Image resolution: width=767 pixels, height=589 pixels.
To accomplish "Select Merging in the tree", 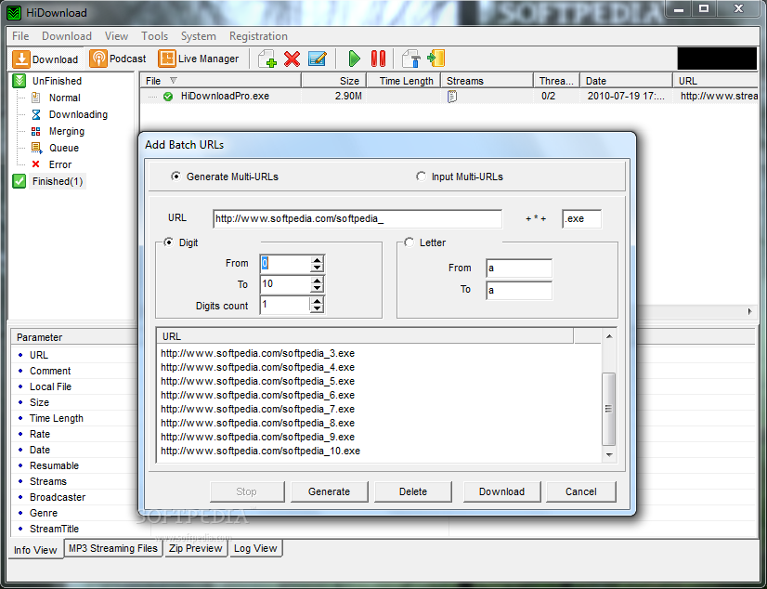I will click(67, 131).
